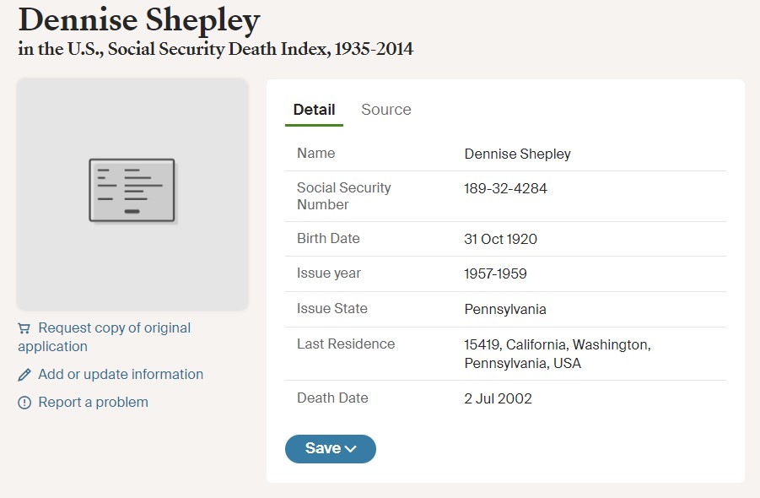760x498 pixels.
Task: Select the Detail tab
Action: pos(314,110)
